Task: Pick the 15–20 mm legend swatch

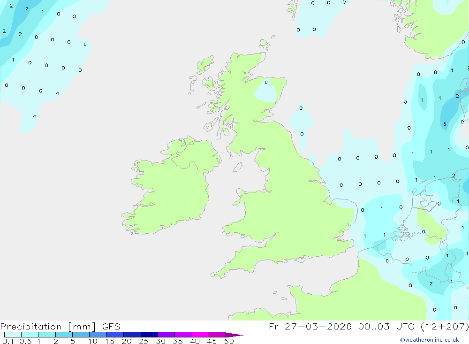Action: coord(115,335)
